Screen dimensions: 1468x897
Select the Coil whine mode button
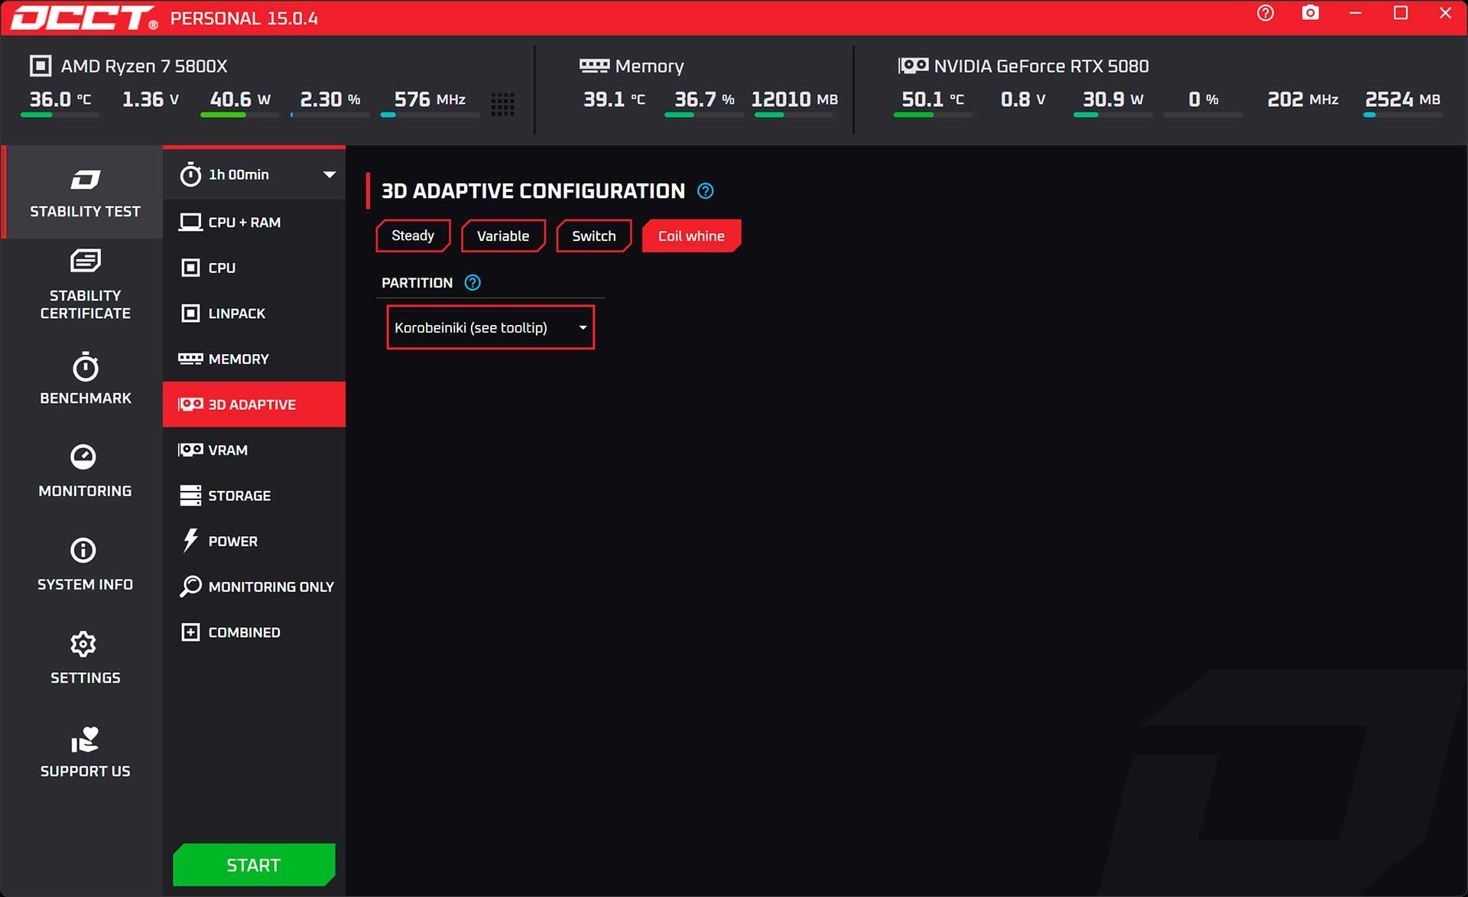click(690, 236)
